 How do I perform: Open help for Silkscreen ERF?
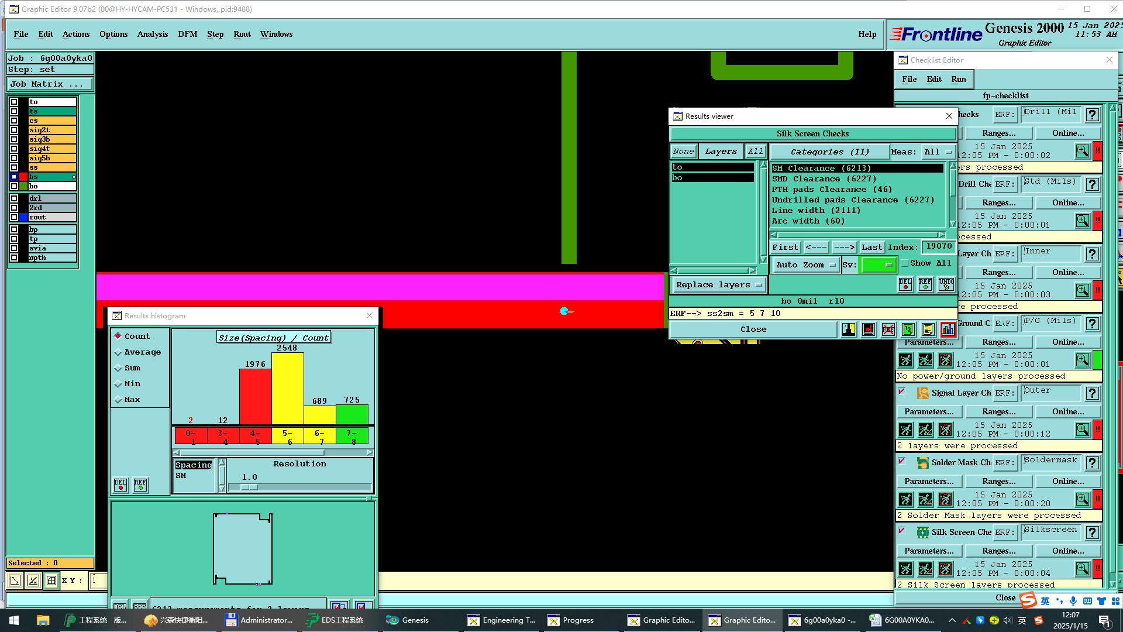(1092, 533)
